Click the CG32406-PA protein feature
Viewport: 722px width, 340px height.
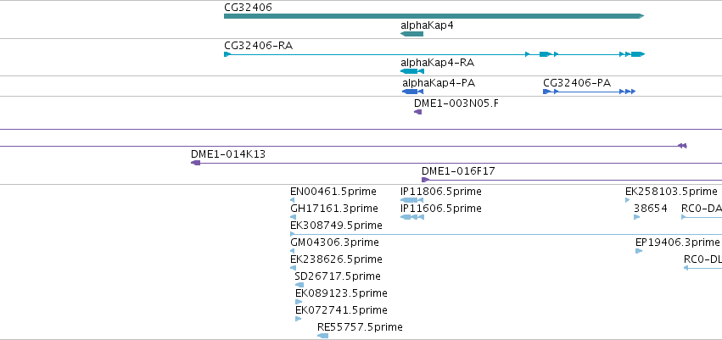point(590,92)
